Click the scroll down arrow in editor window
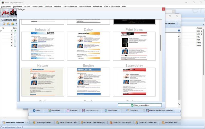This screenshot has width=205, height=129. tap(179, 104)
